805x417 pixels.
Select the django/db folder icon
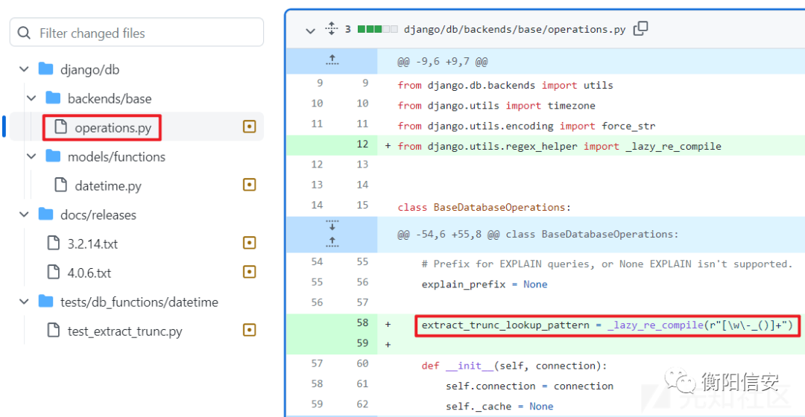(45, 69)
